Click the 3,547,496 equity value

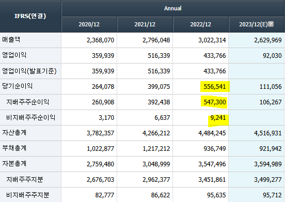click(212, 164)
